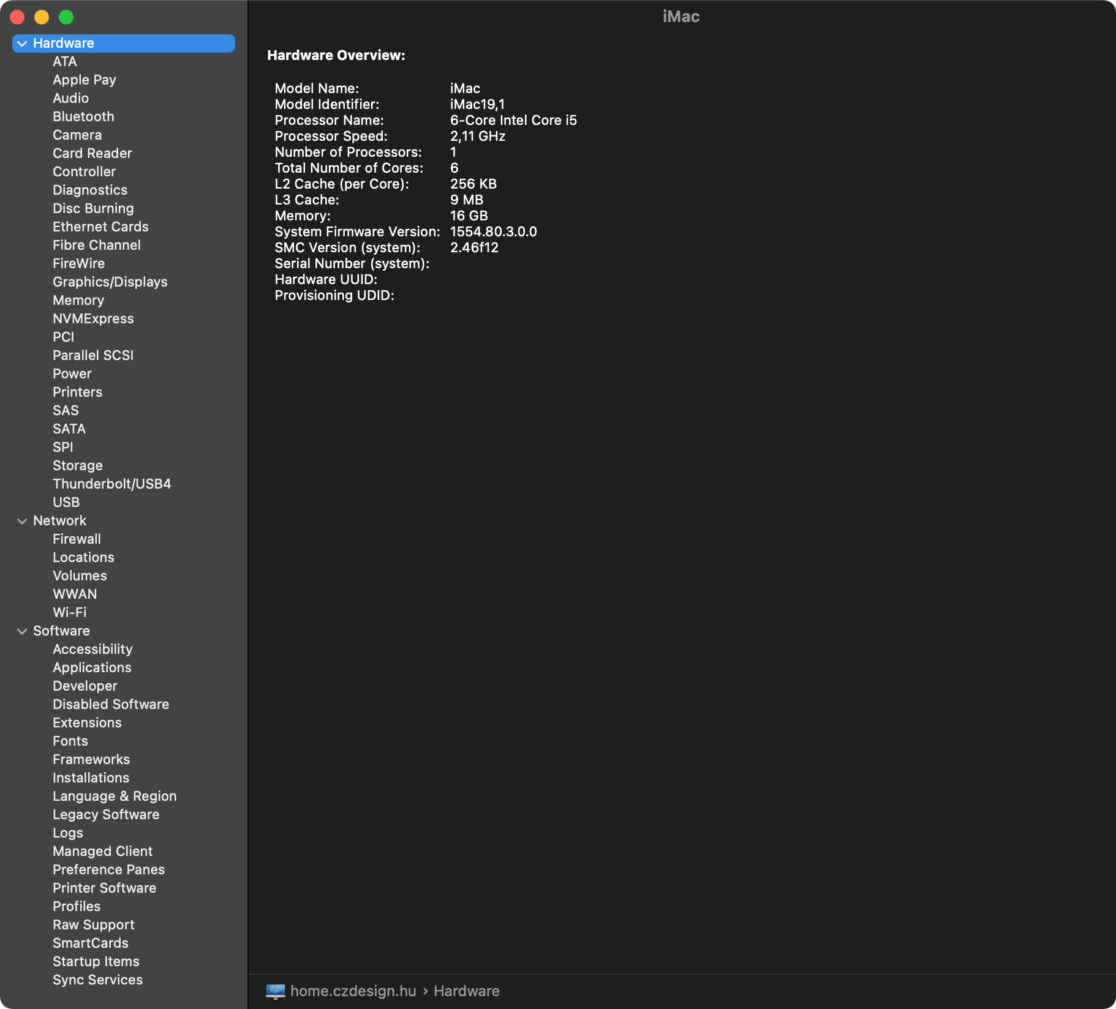Select Language & Region entry
Screen dimensions: 1116x1009
[x=115, y=797]
